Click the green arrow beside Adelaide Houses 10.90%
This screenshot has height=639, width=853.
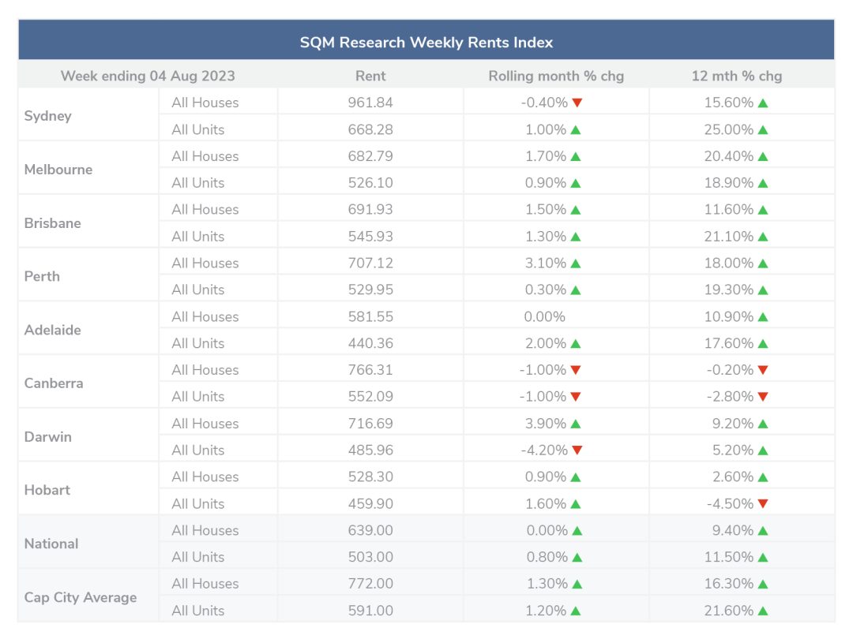coord(763,317)
